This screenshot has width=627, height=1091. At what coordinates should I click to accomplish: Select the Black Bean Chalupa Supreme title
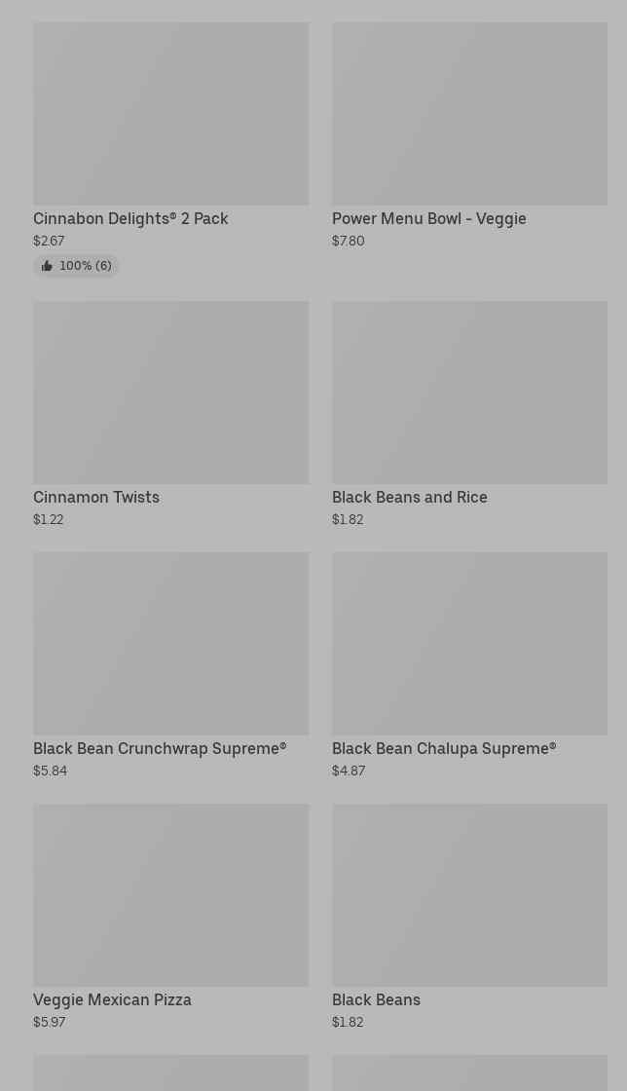point(443,749)
